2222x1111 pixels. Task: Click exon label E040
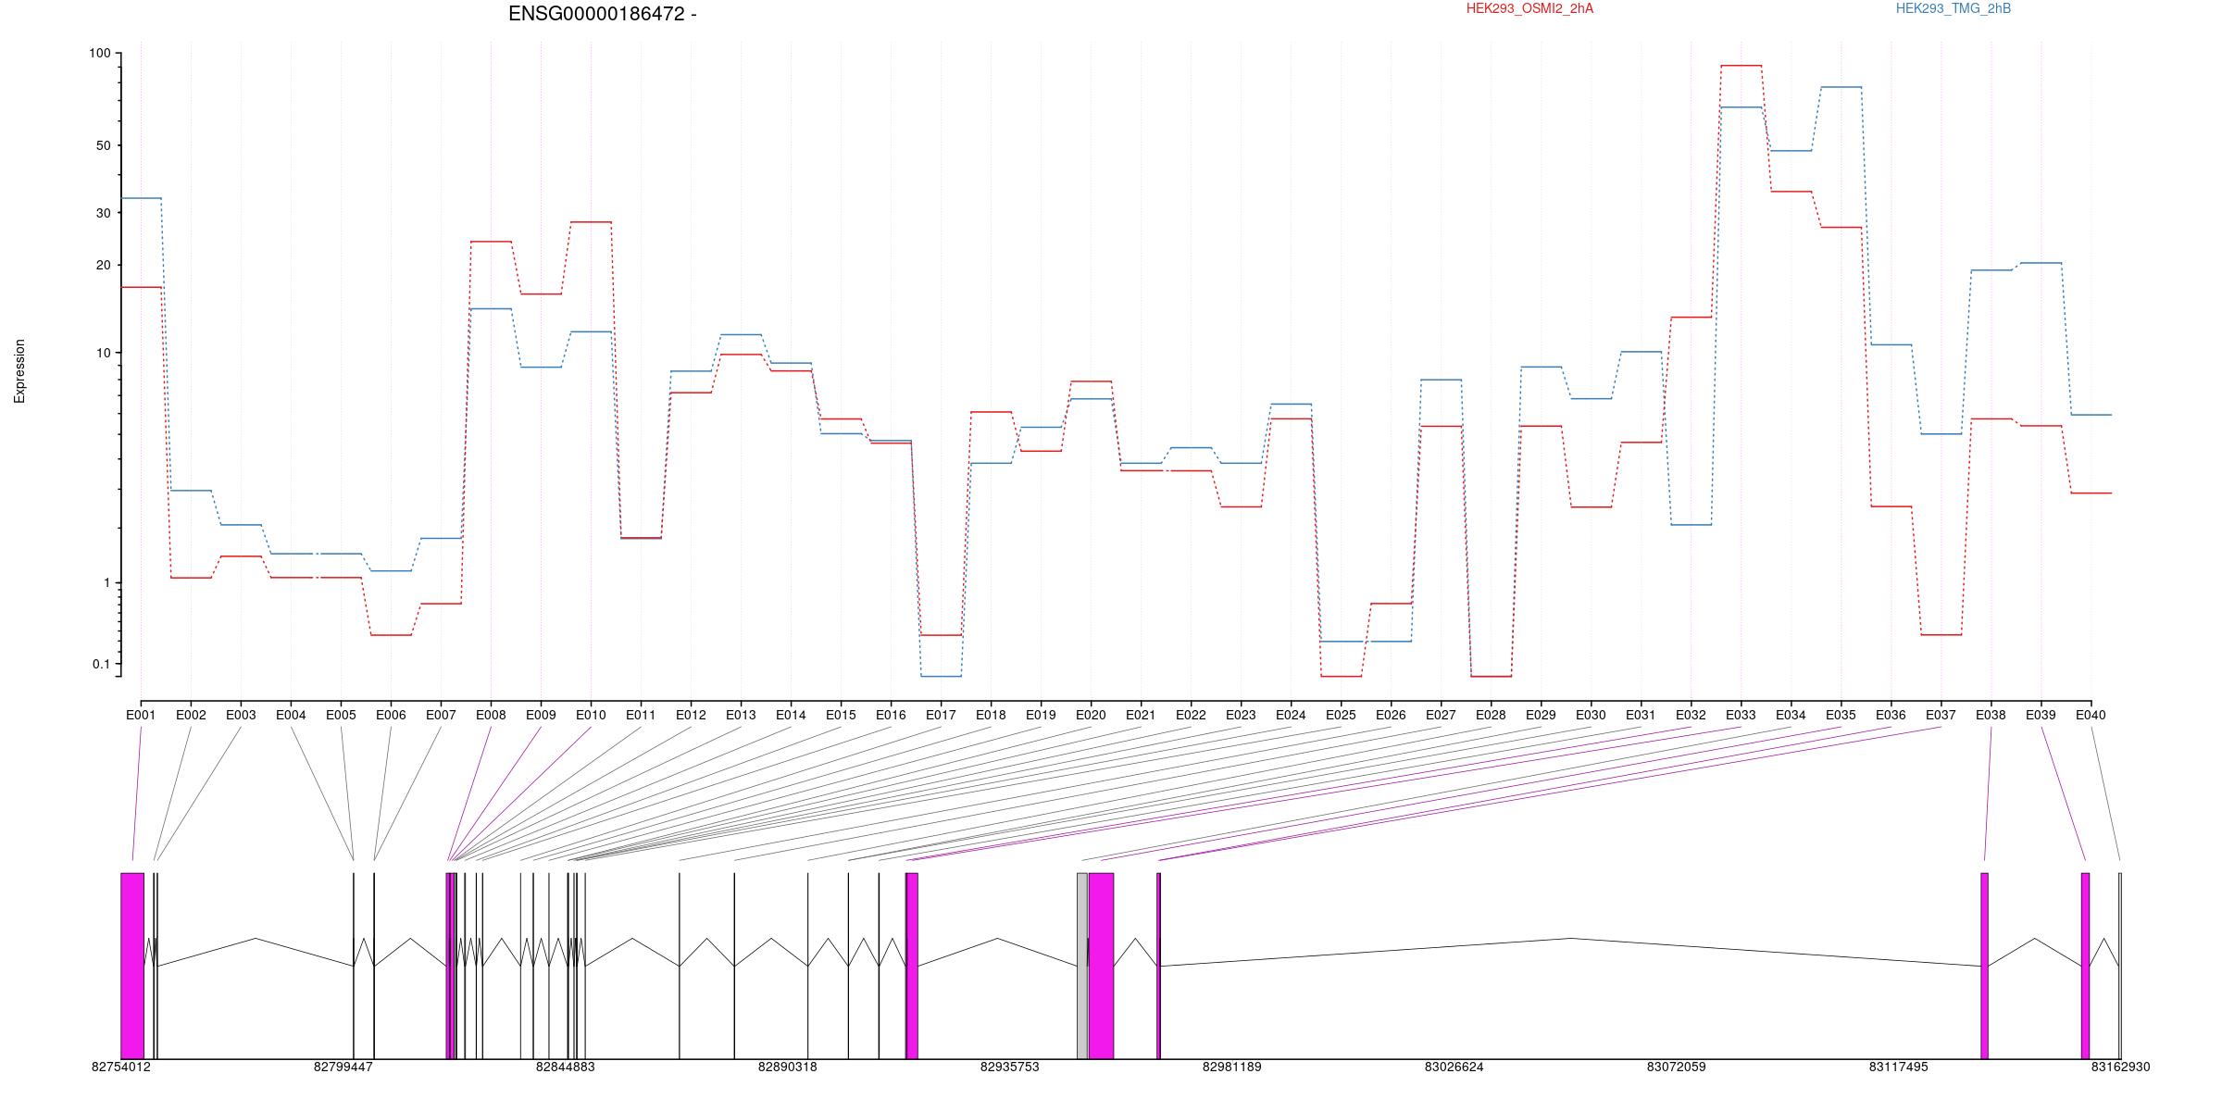pos(2091,715)
